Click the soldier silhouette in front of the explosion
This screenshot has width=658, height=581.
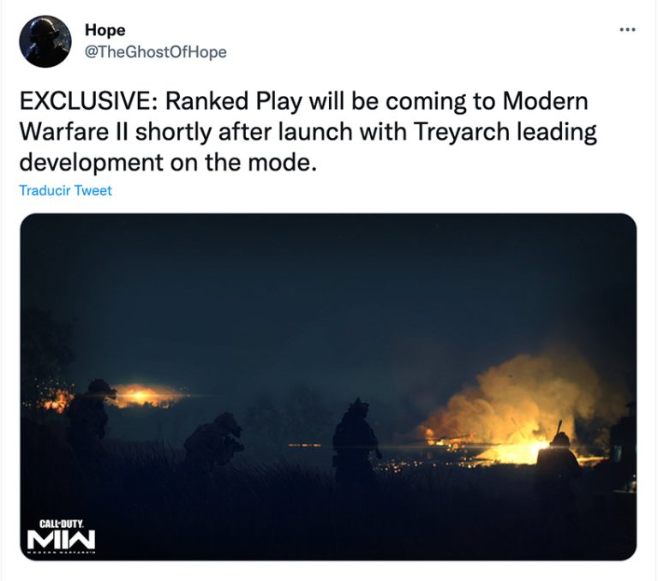[558, 462]
